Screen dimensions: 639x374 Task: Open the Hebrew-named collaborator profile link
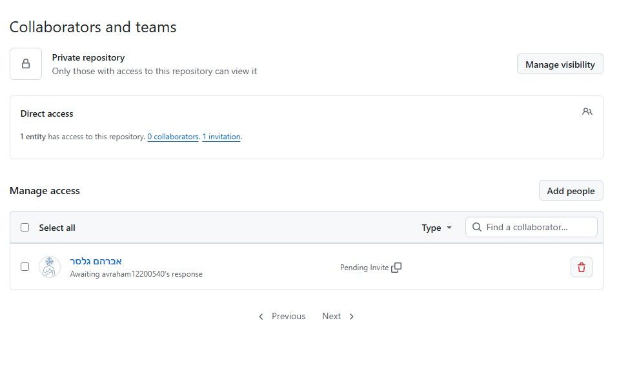point(96,261)
